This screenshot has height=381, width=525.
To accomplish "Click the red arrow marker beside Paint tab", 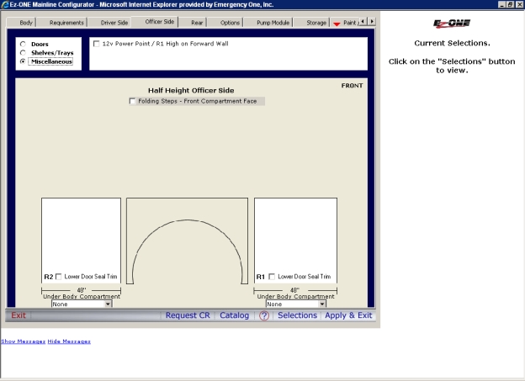I will pos(337,24).
